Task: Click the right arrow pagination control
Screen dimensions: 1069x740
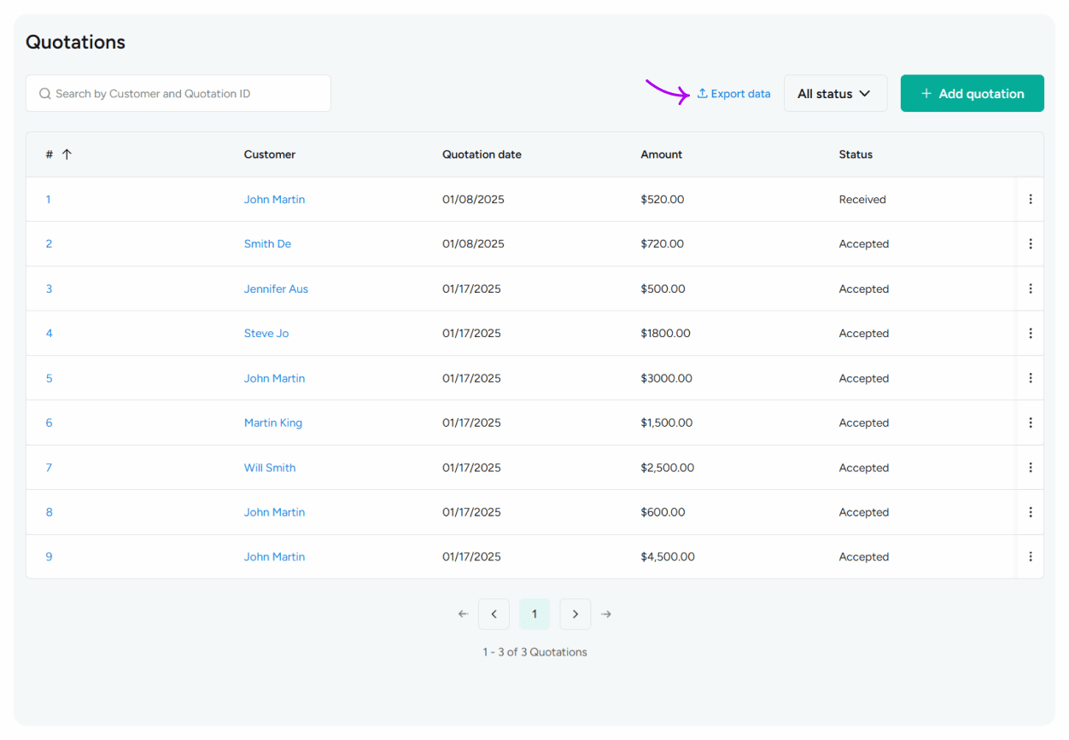Action: pyautogui.click(x=606, y=614)
